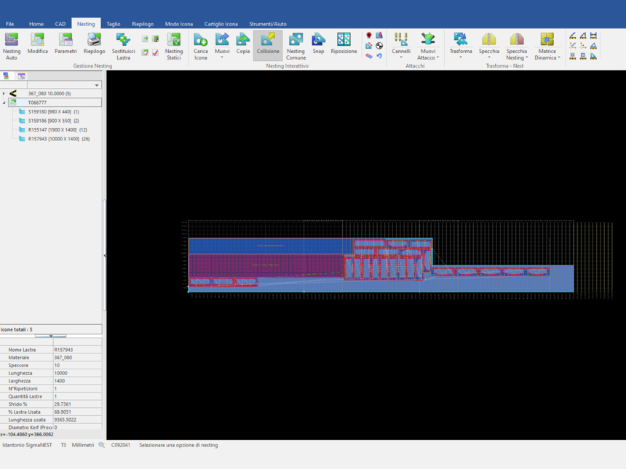Activate the Nesting Comune tool
Image resolution: width=626 pixels, height=469 pixels.
click(x=296, y=45)
